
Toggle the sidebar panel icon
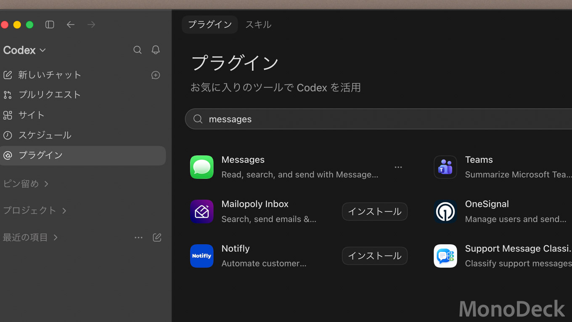tap(50, 25)
